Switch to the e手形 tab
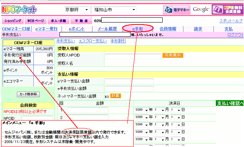244x147 pixels. pos(138,29)
